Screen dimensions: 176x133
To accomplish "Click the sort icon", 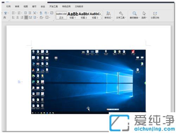I will pyautogui.click(x=41, y=13).
